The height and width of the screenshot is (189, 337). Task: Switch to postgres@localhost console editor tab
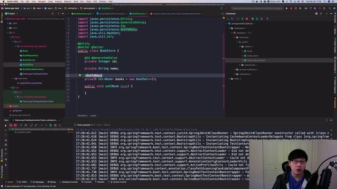click(112, 14)
